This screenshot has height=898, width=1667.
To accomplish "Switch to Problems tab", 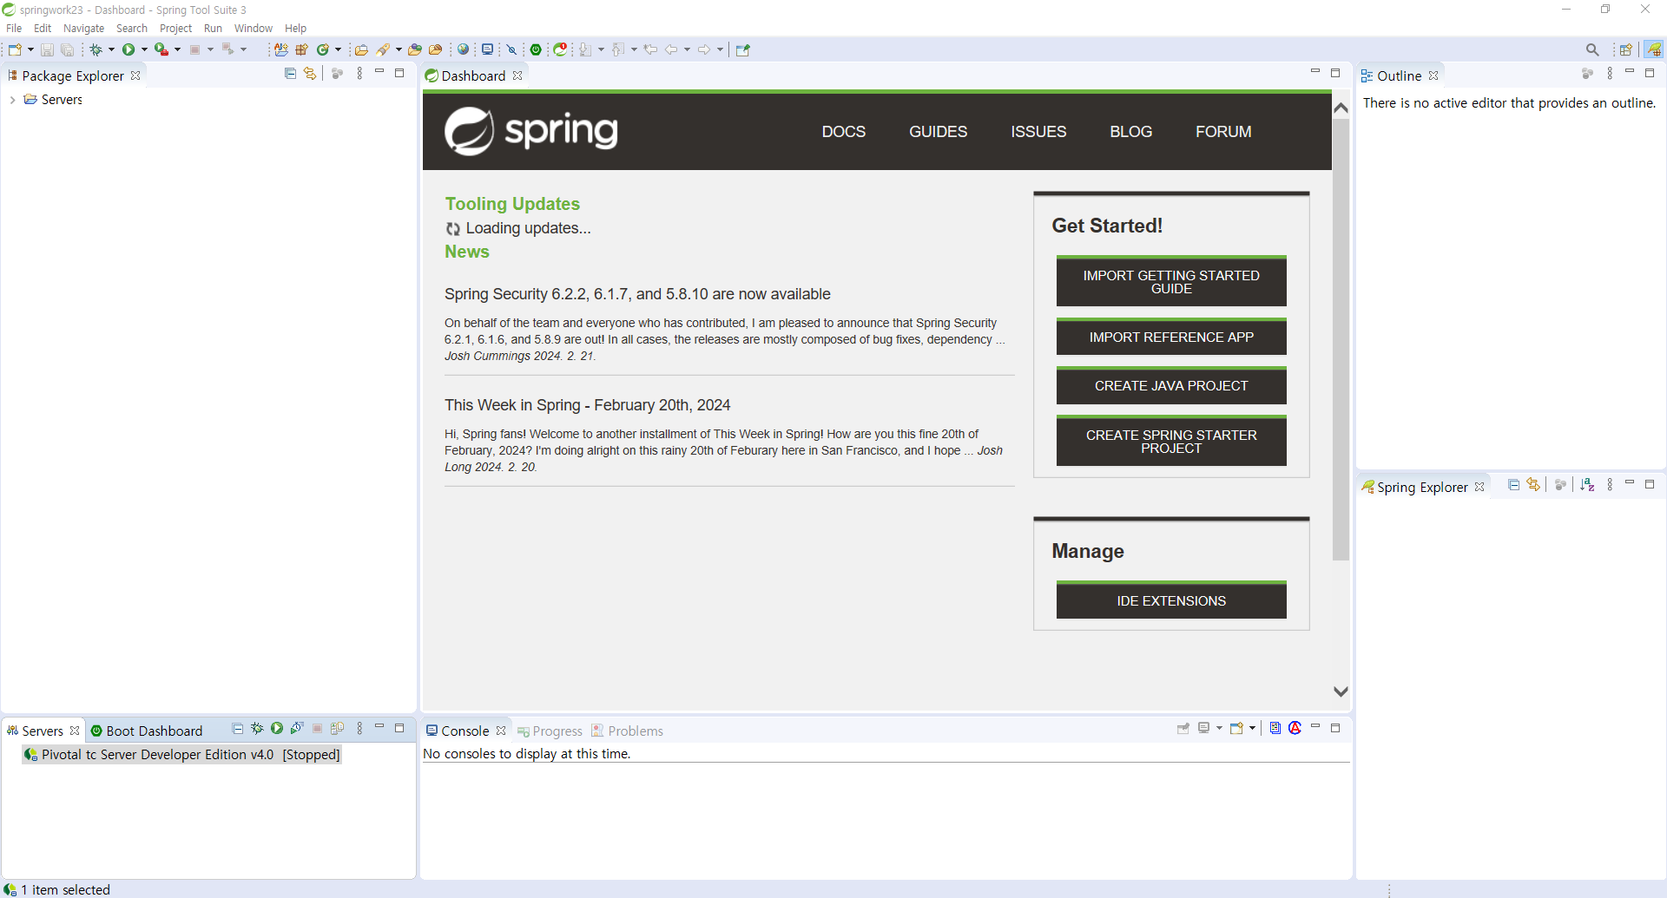I will coord(628,731).
